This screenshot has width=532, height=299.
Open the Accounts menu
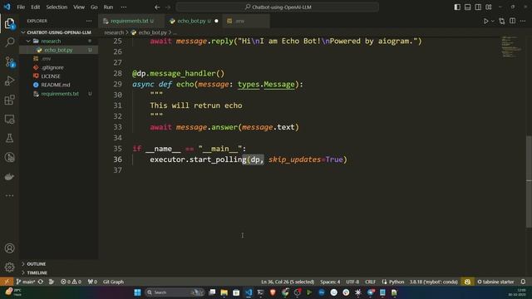pyautogui.click(x=9, y=248)
